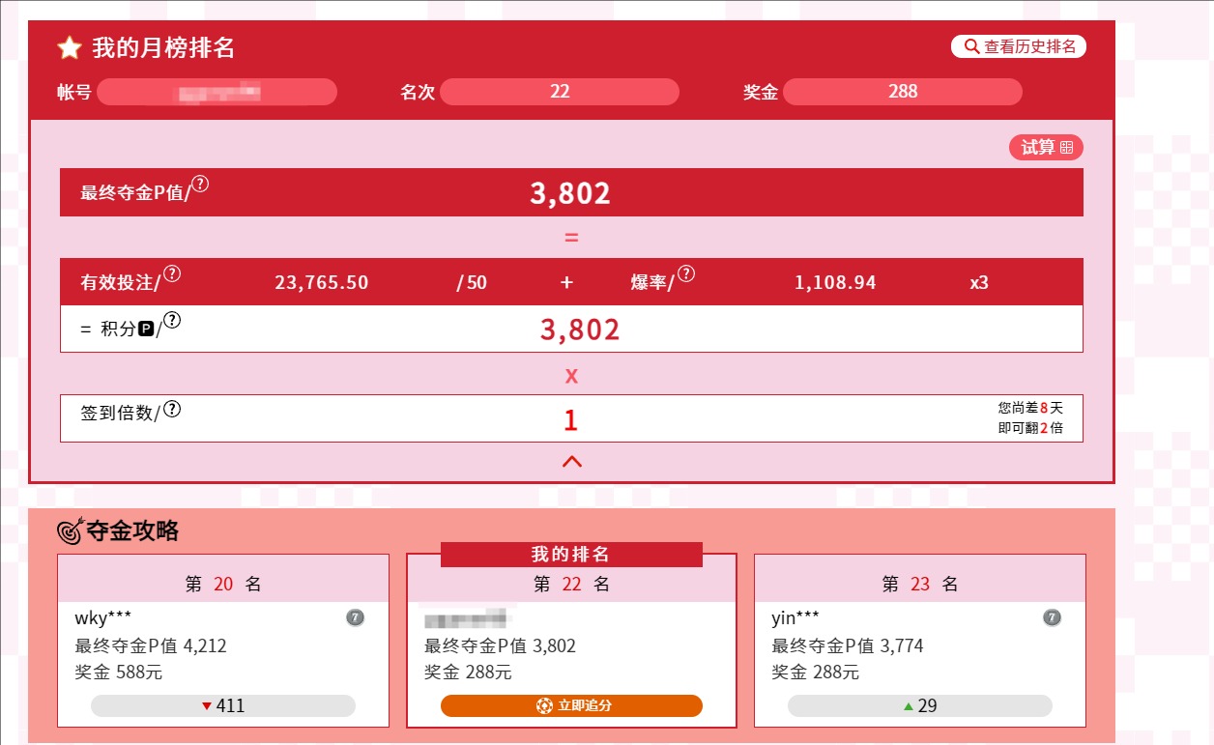Click the 29 point lead bar
This screenshot has width=1214, height=745.
[x=919, y=705]
